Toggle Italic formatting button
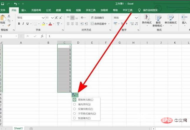 coord(23,24)
